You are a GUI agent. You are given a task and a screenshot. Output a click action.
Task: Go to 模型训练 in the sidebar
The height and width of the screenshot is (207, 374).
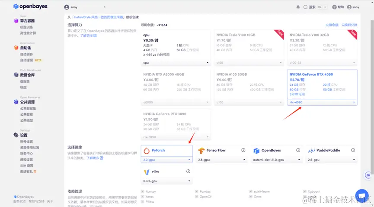26,27
